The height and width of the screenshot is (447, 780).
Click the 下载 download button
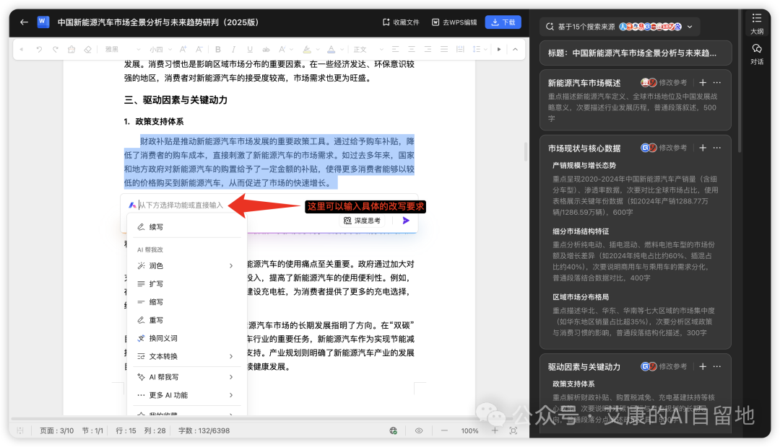pos(503,22)
